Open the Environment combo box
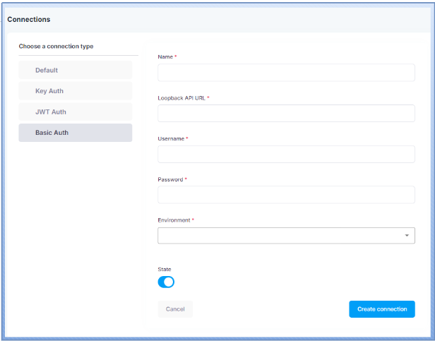This screenshot has width=435, height=341. pyautogui.click(x=279, y=236)
